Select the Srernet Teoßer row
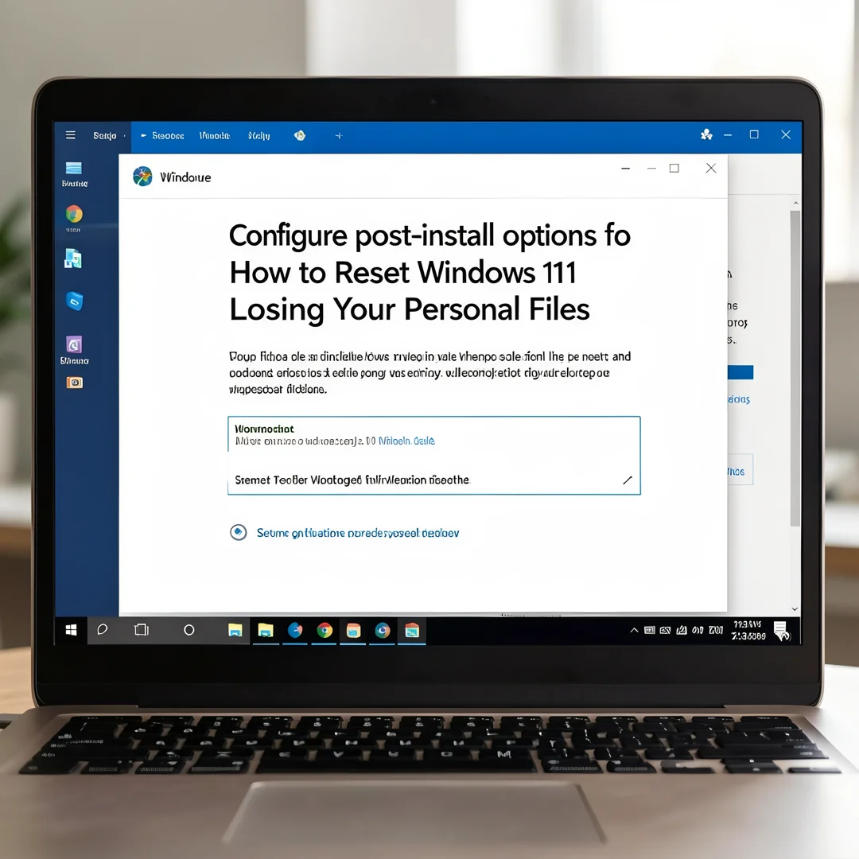The height and width of the screenshot is (859, 859). [434, 480]
